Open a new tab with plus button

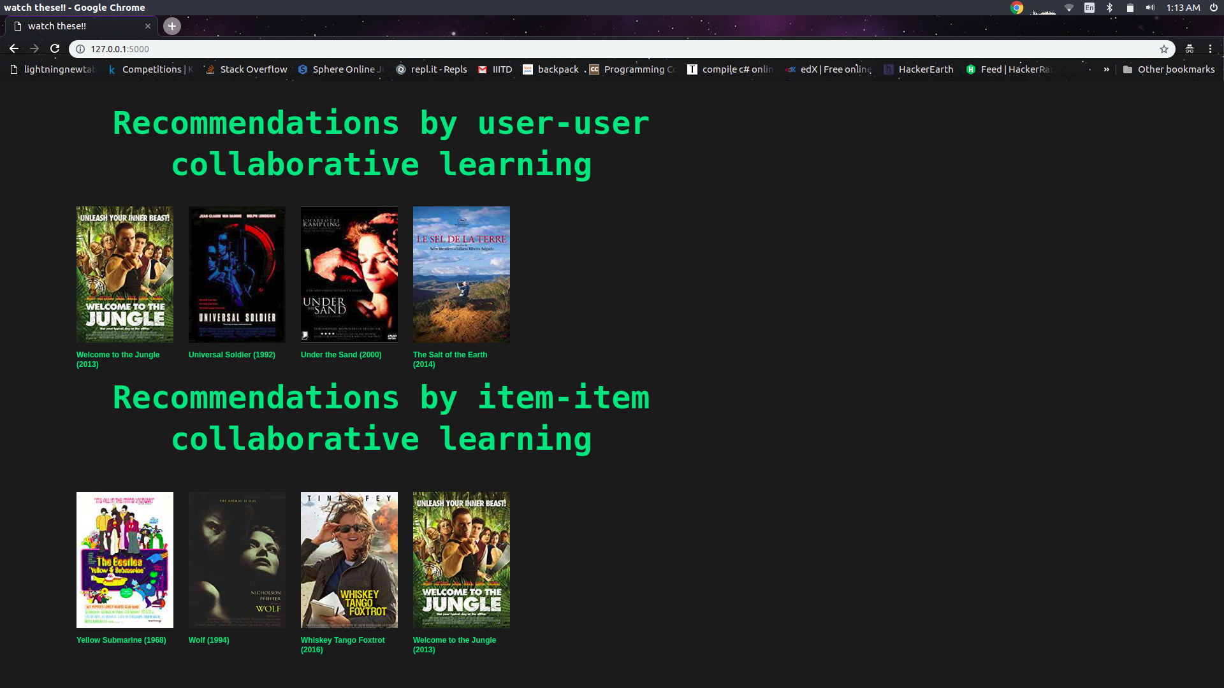click(x=171, y=26)
